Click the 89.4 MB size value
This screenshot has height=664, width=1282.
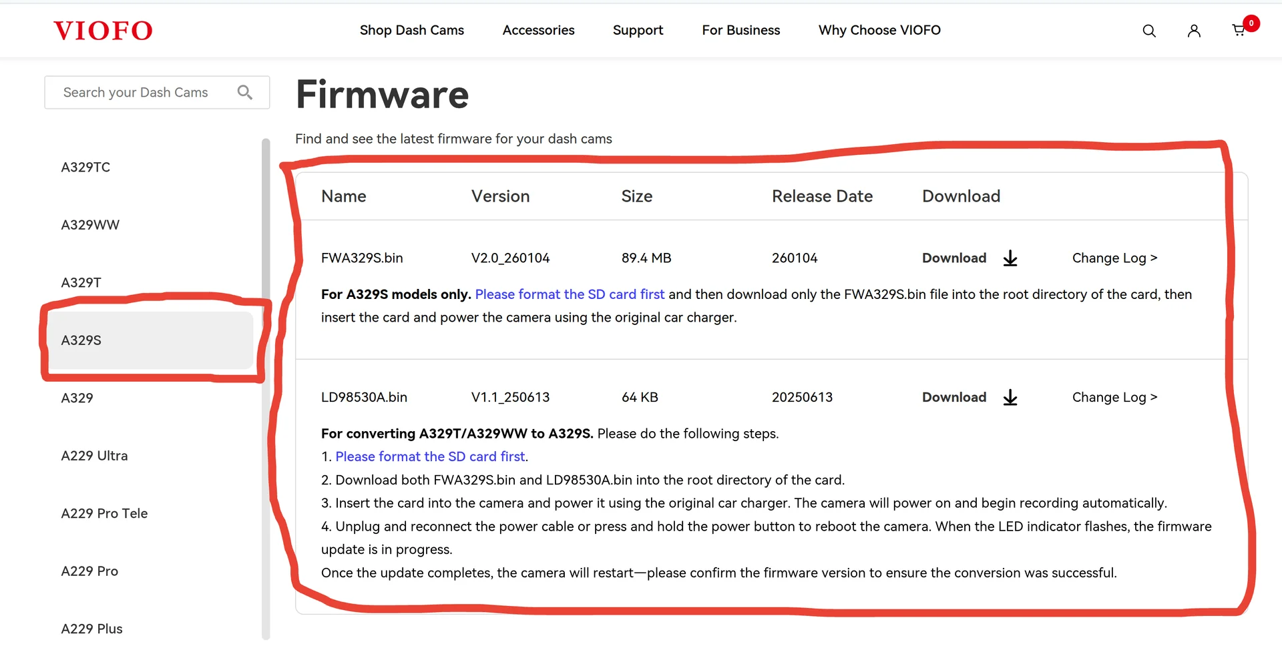[646, 258]
